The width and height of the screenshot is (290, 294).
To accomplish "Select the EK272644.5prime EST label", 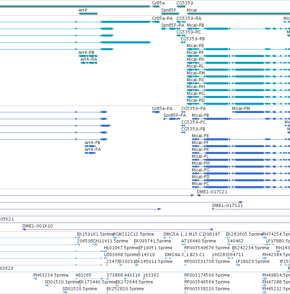I will (134, 282).
